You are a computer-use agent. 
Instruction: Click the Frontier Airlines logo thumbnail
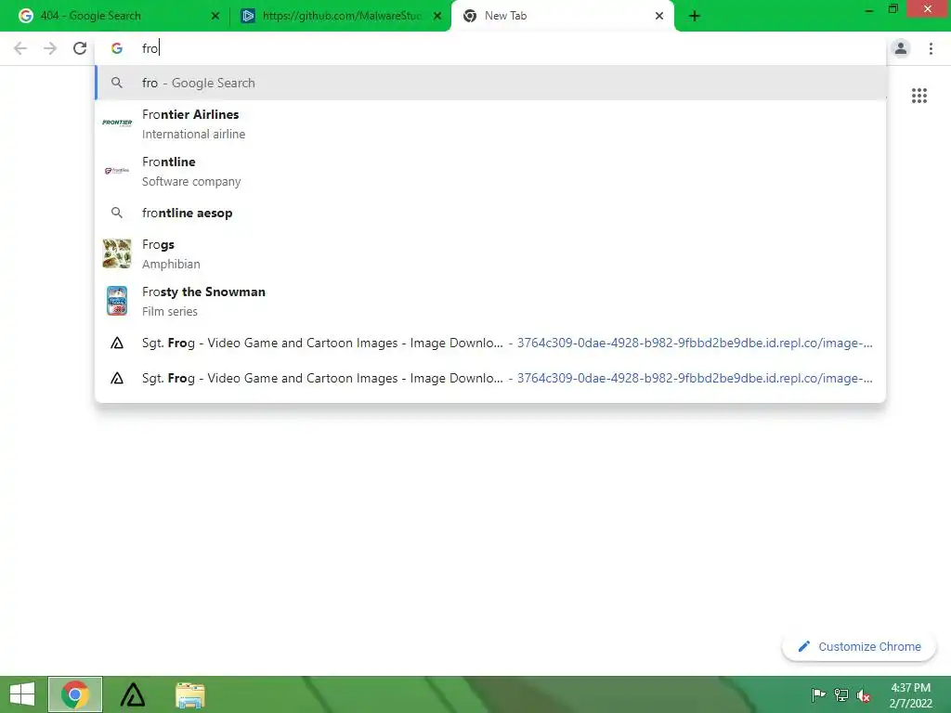click(117, 123)
